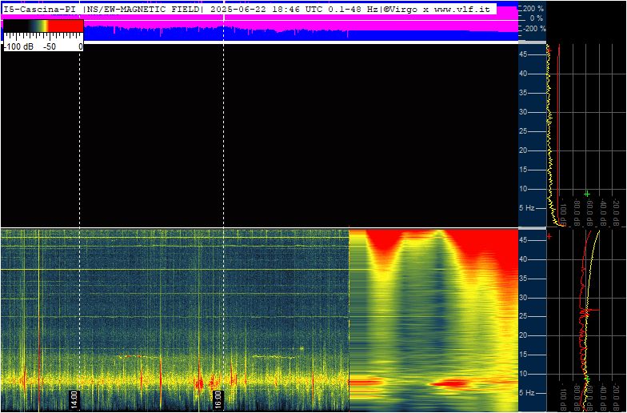
Task: Click the 5 Hz label on upper frequency axis
Action: [x=527, y=208]
